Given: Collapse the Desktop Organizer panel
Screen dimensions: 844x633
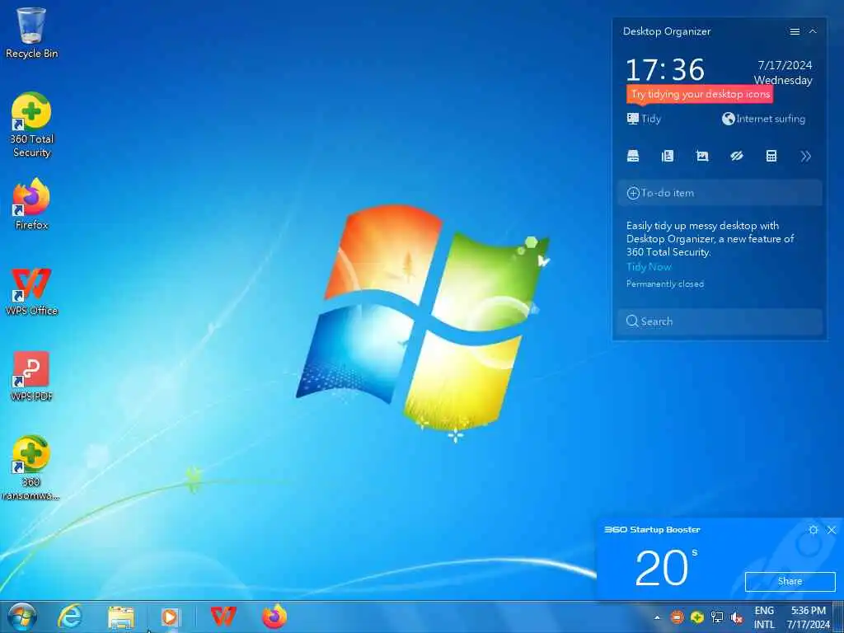Looking at the screenshot, I should (813, 32).
